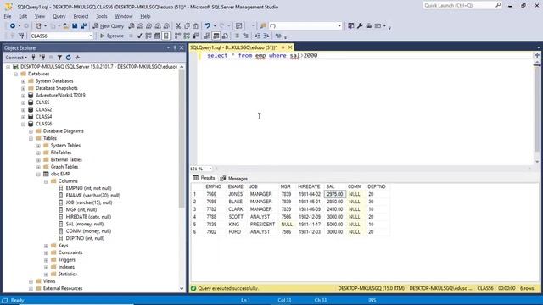Viewport: 543px width, 305px height.
Task: Collapse the dbo.EMP table node
Action: 38,174
